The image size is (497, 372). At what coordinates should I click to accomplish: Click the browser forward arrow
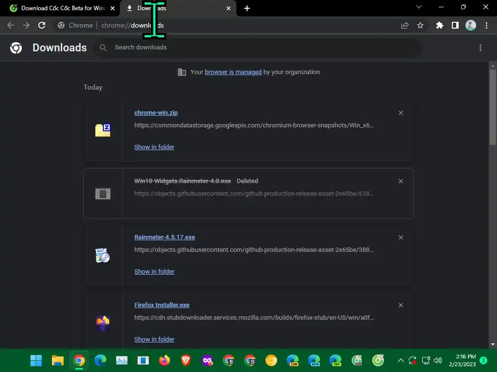tap(26, 25)
